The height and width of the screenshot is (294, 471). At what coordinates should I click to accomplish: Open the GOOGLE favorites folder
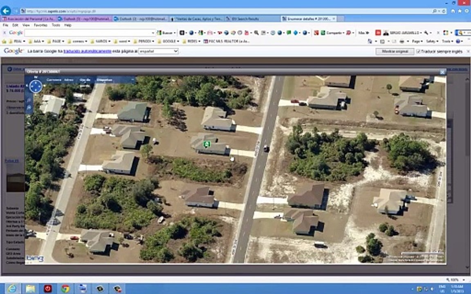click(x=168, y=41)
